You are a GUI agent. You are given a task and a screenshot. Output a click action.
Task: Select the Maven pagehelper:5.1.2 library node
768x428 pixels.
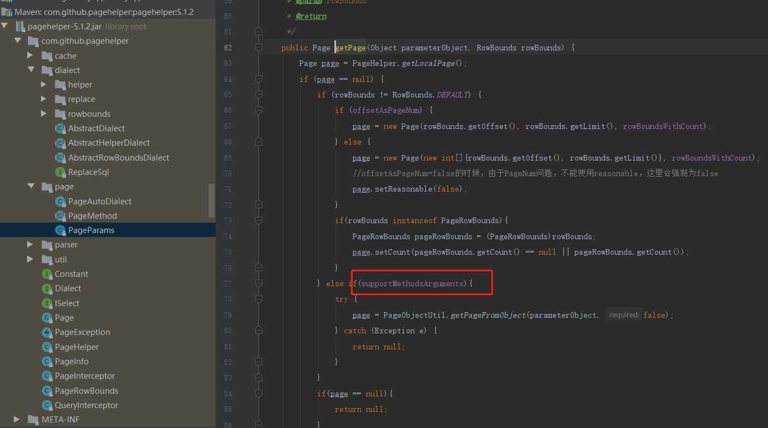click(104, 12)
